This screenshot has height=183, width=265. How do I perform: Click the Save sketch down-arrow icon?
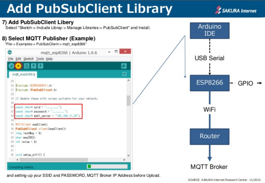(x=41, y=66)
